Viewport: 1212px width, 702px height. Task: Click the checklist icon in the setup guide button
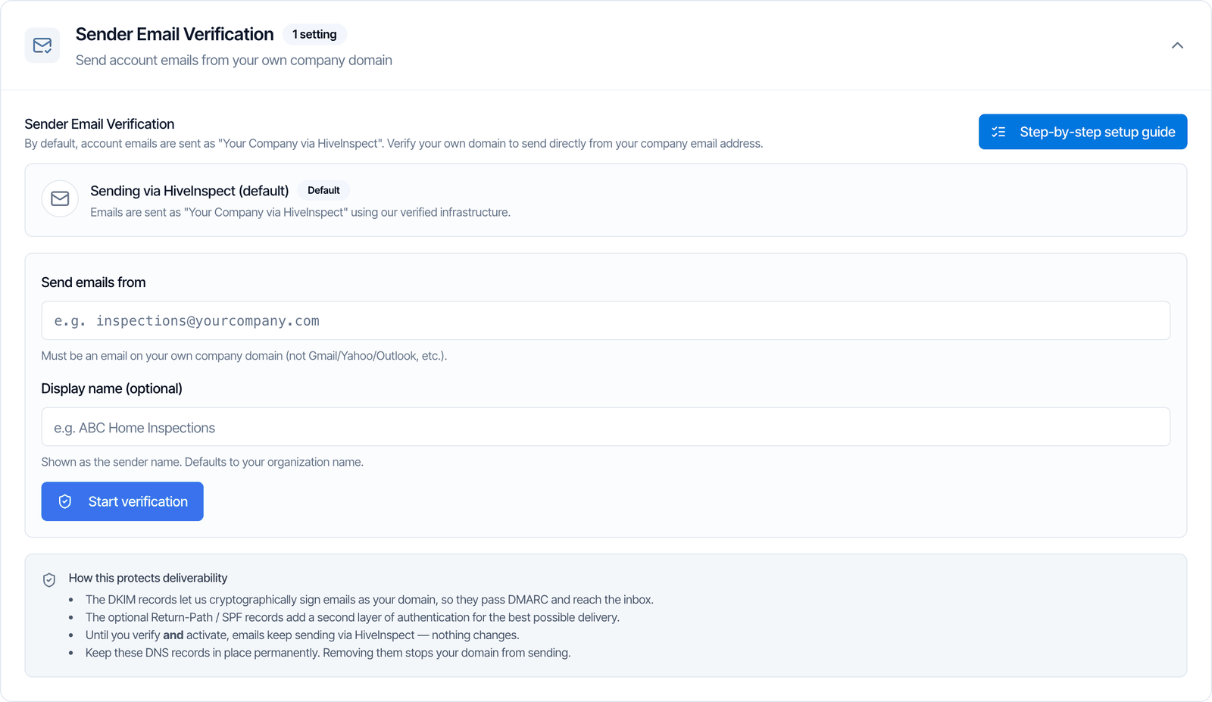click(x=998, y=132)
